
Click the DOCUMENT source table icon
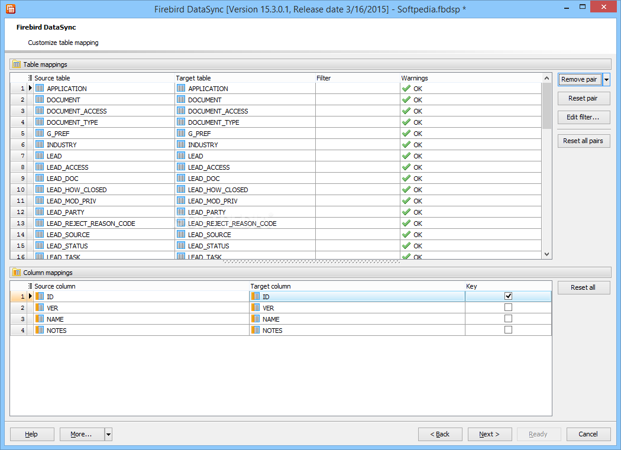40,99
